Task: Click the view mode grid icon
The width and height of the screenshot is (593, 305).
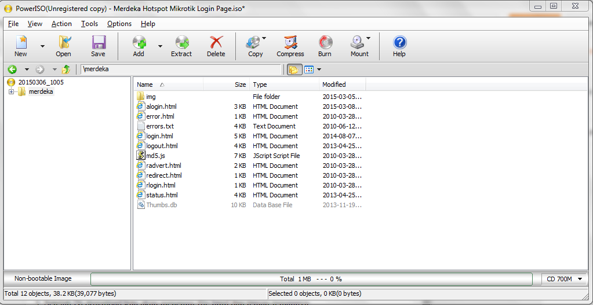Action: point(309,69)
